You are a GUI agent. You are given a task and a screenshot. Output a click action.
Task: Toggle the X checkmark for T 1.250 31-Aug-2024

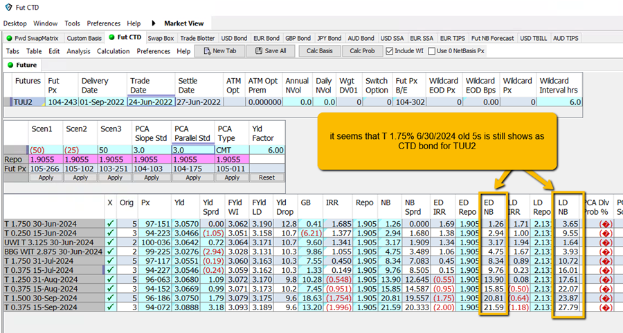pos(110,280)
